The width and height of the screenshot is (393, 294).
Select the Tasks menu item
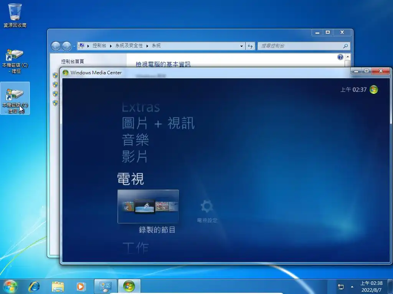(x=135, y=248)
